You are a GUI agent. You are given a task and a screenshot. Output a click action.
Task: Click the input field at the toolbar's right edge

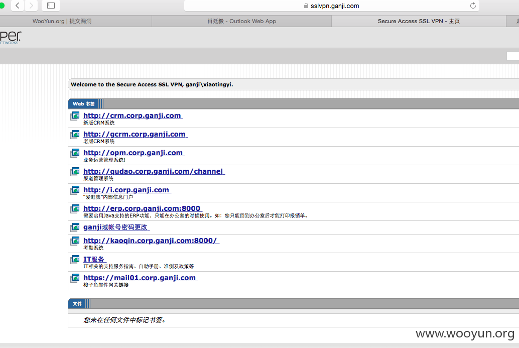click(512, 56)
